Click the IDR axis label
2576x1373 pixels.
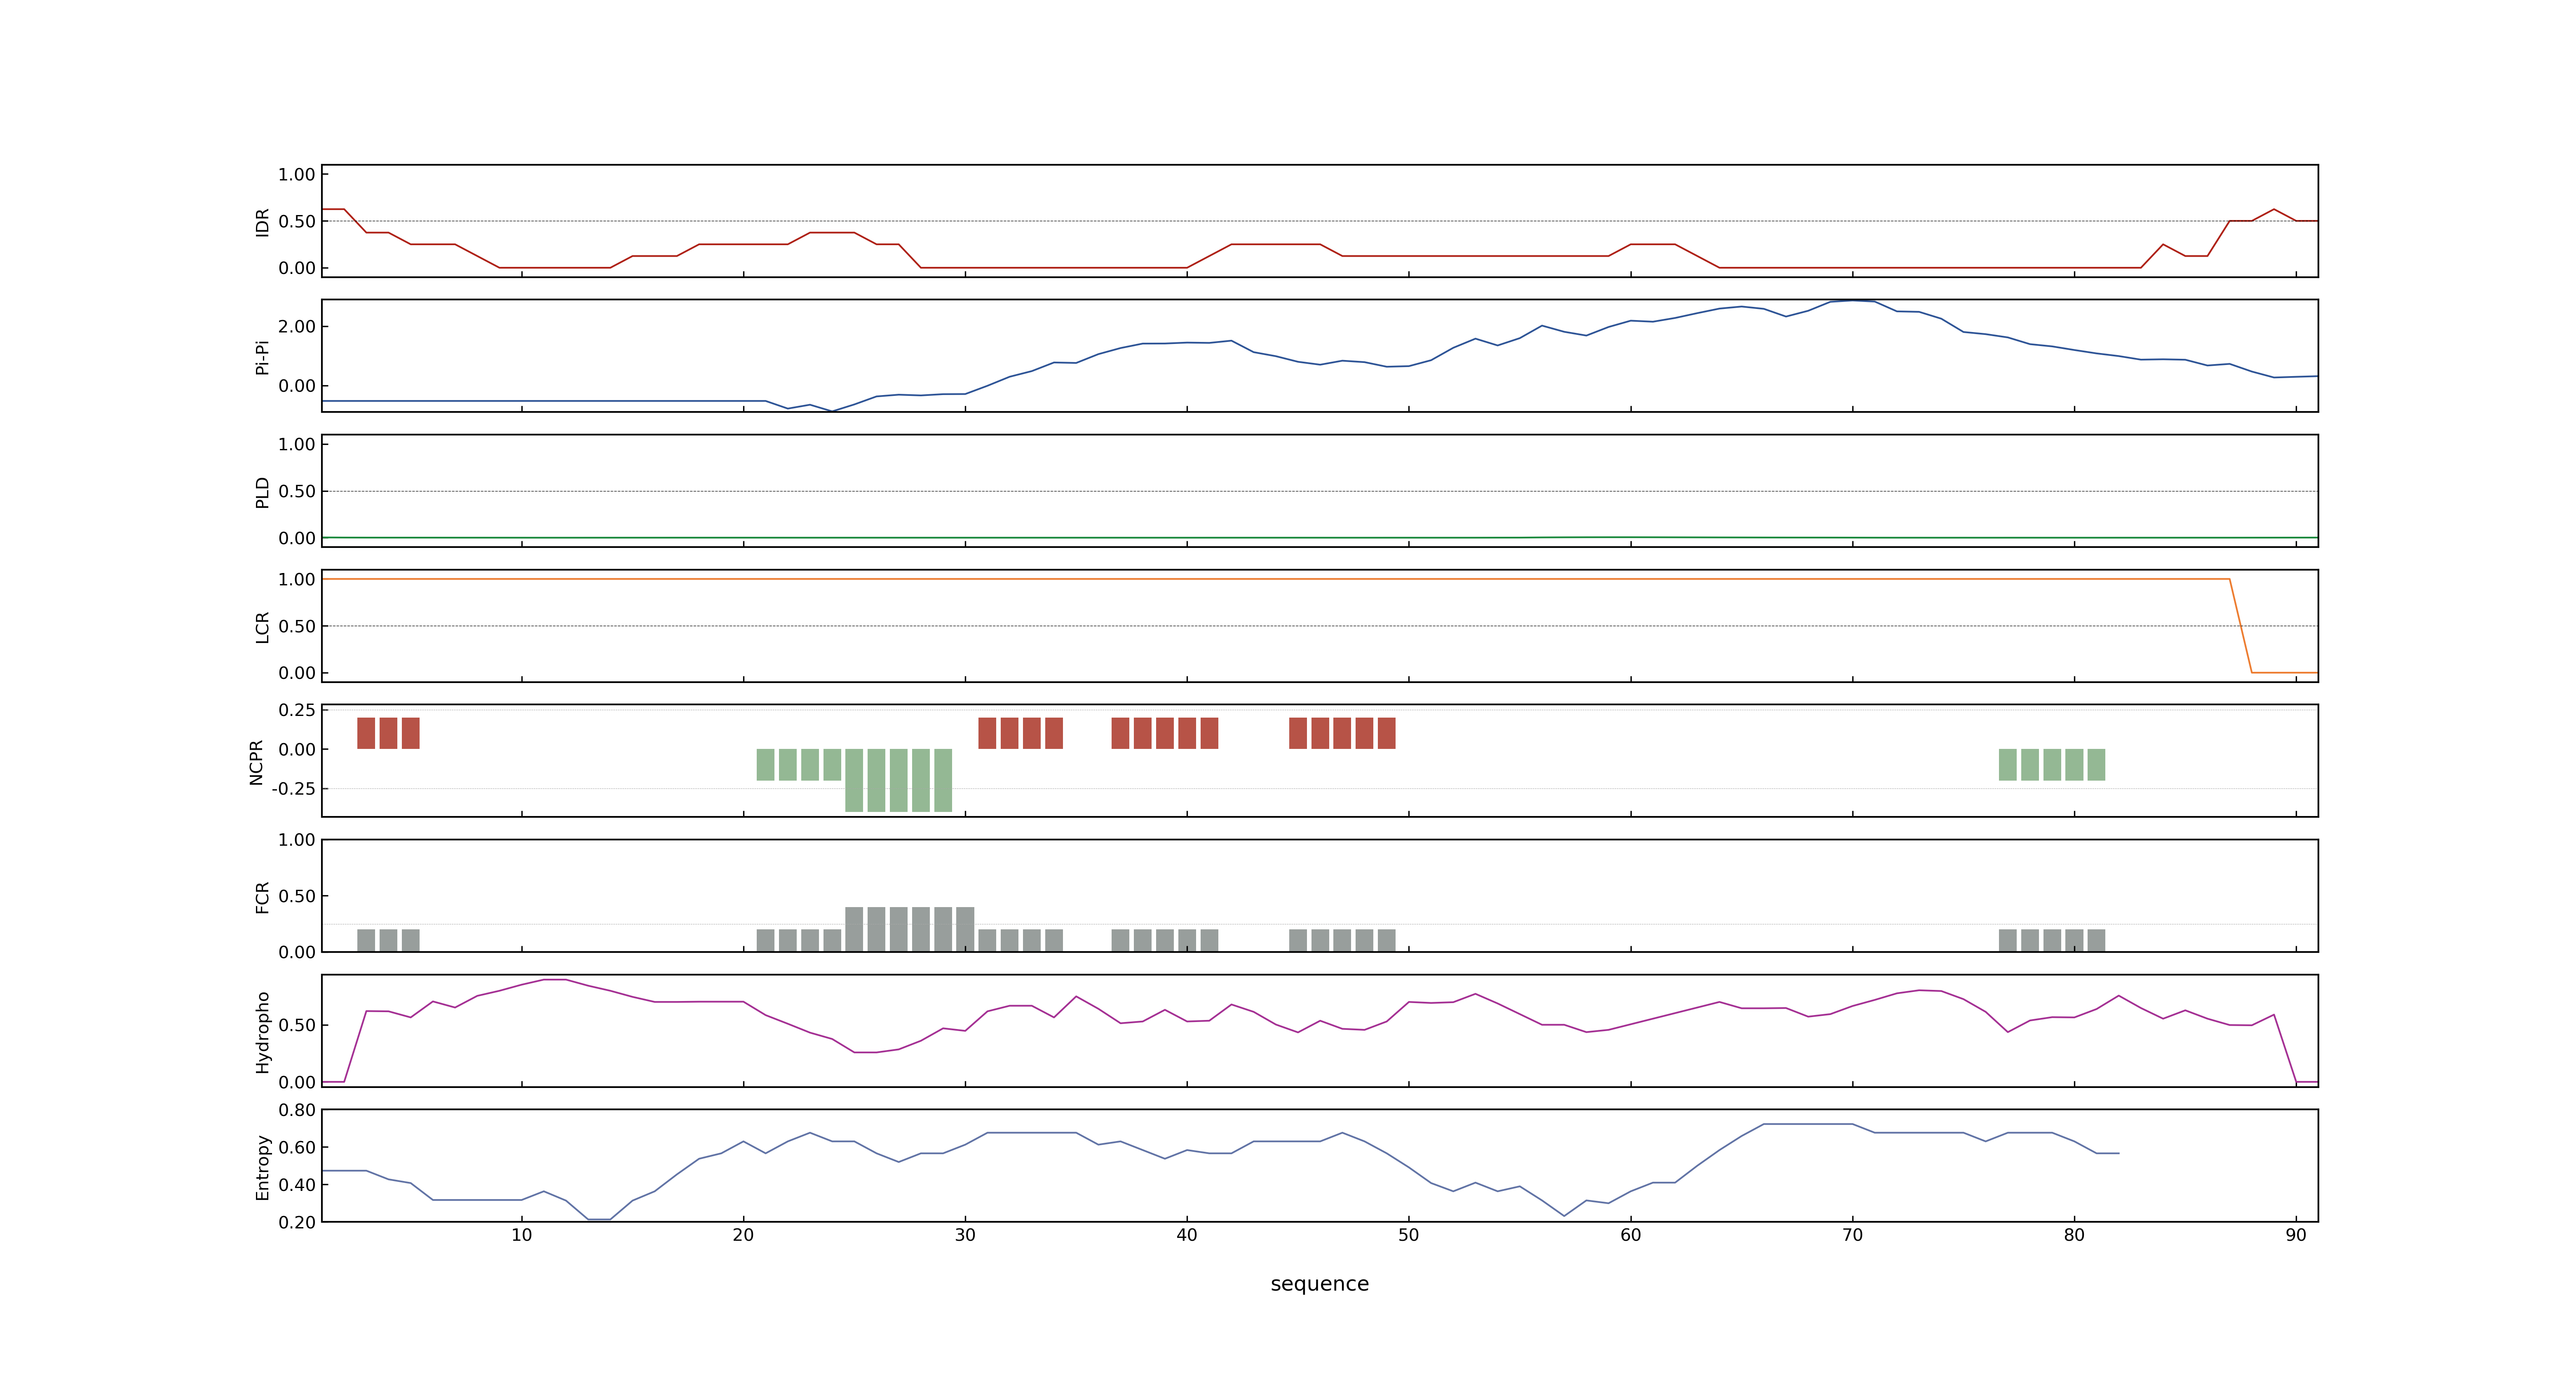click(262, 222)
